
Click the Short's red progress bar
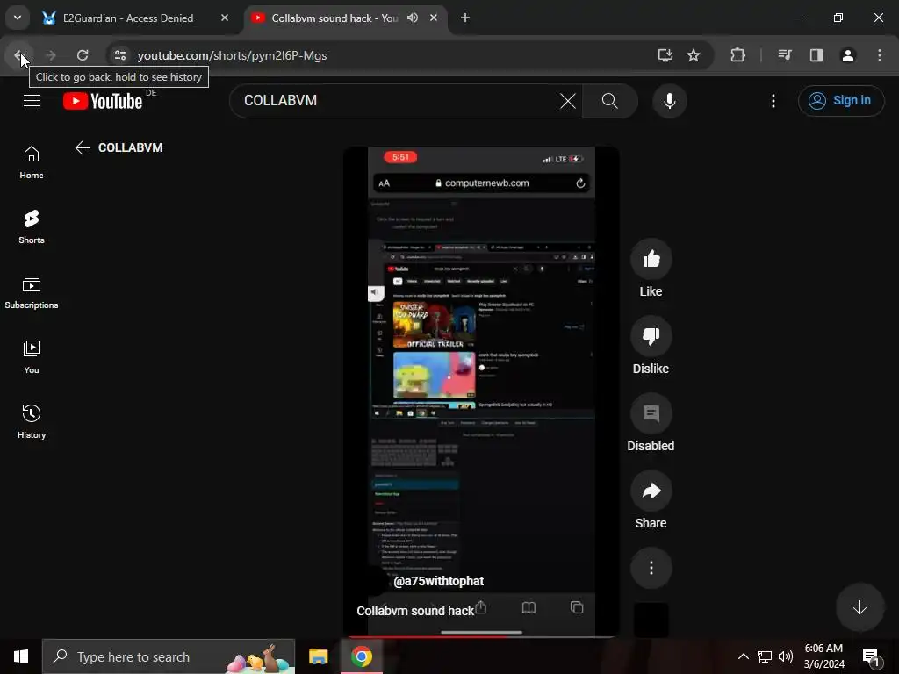pyautogui.click(x=427, y=636)
